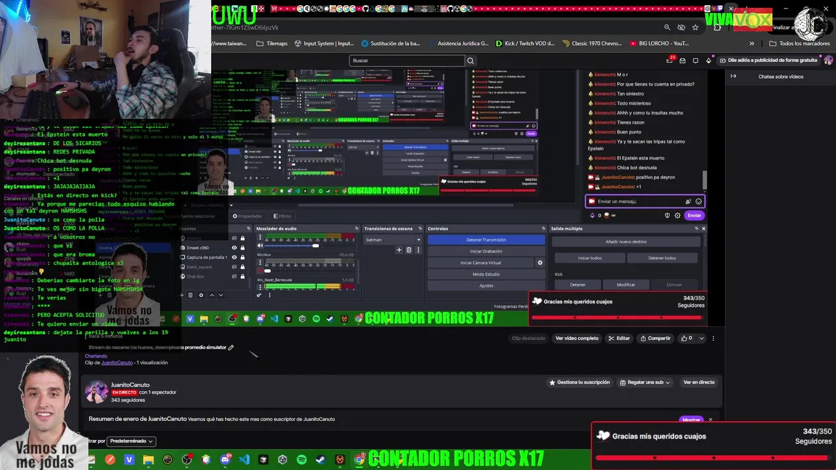
Task: Open the Tilemaps bookmark folder
Action: 272,44
